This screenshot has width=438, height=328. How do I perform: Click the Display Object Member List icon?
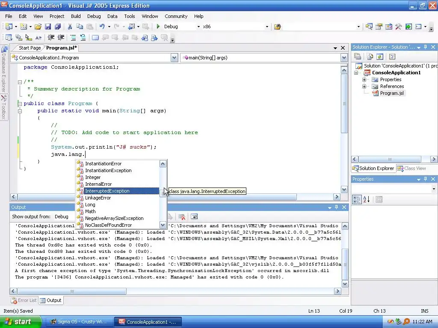click(x=9, y=38)
